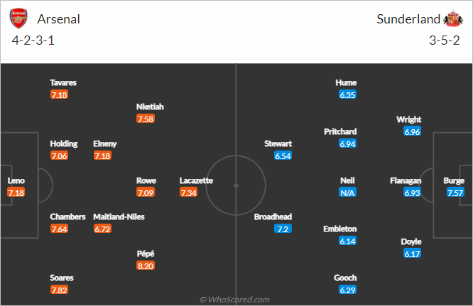Select Stewart's 6.54 rating badge
Viewport: 473px width, 306px height.
pos(283,155)
